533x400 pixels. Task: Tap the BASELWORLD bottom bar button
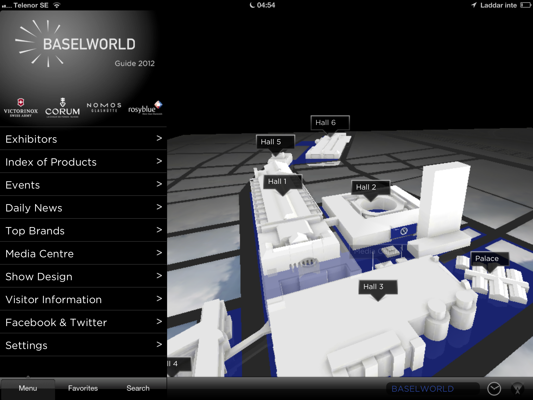point(433,389)
